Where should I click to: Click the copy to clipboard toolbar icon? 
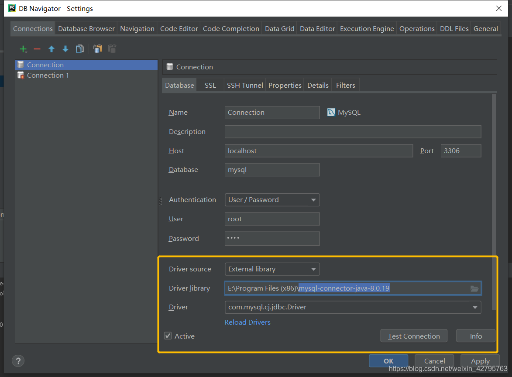click(x=98, y=49)
